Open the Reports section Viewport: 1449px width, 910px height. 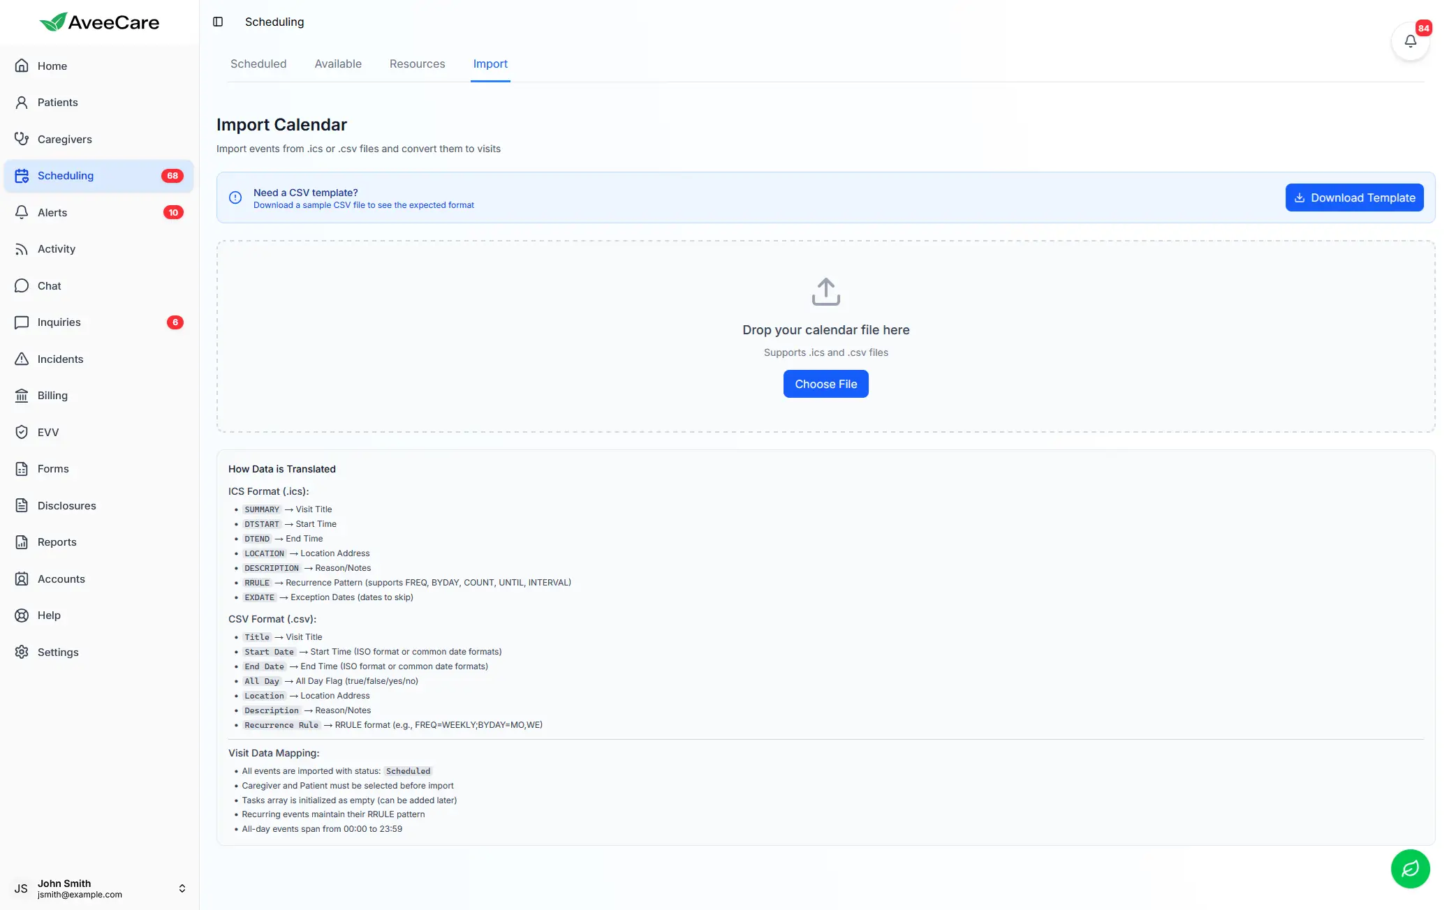[x=57, y=542]
